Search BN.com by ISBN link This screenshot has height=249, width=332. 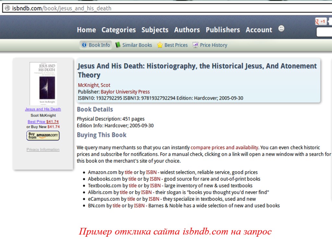click(139, 206)
